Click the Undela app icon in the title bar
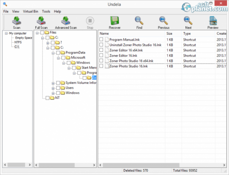 click(5, 4)
